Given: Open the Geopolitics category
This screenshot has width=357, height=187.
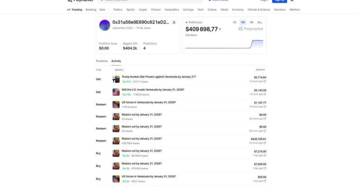Looking at the screenshot, I should click(172, 10).
